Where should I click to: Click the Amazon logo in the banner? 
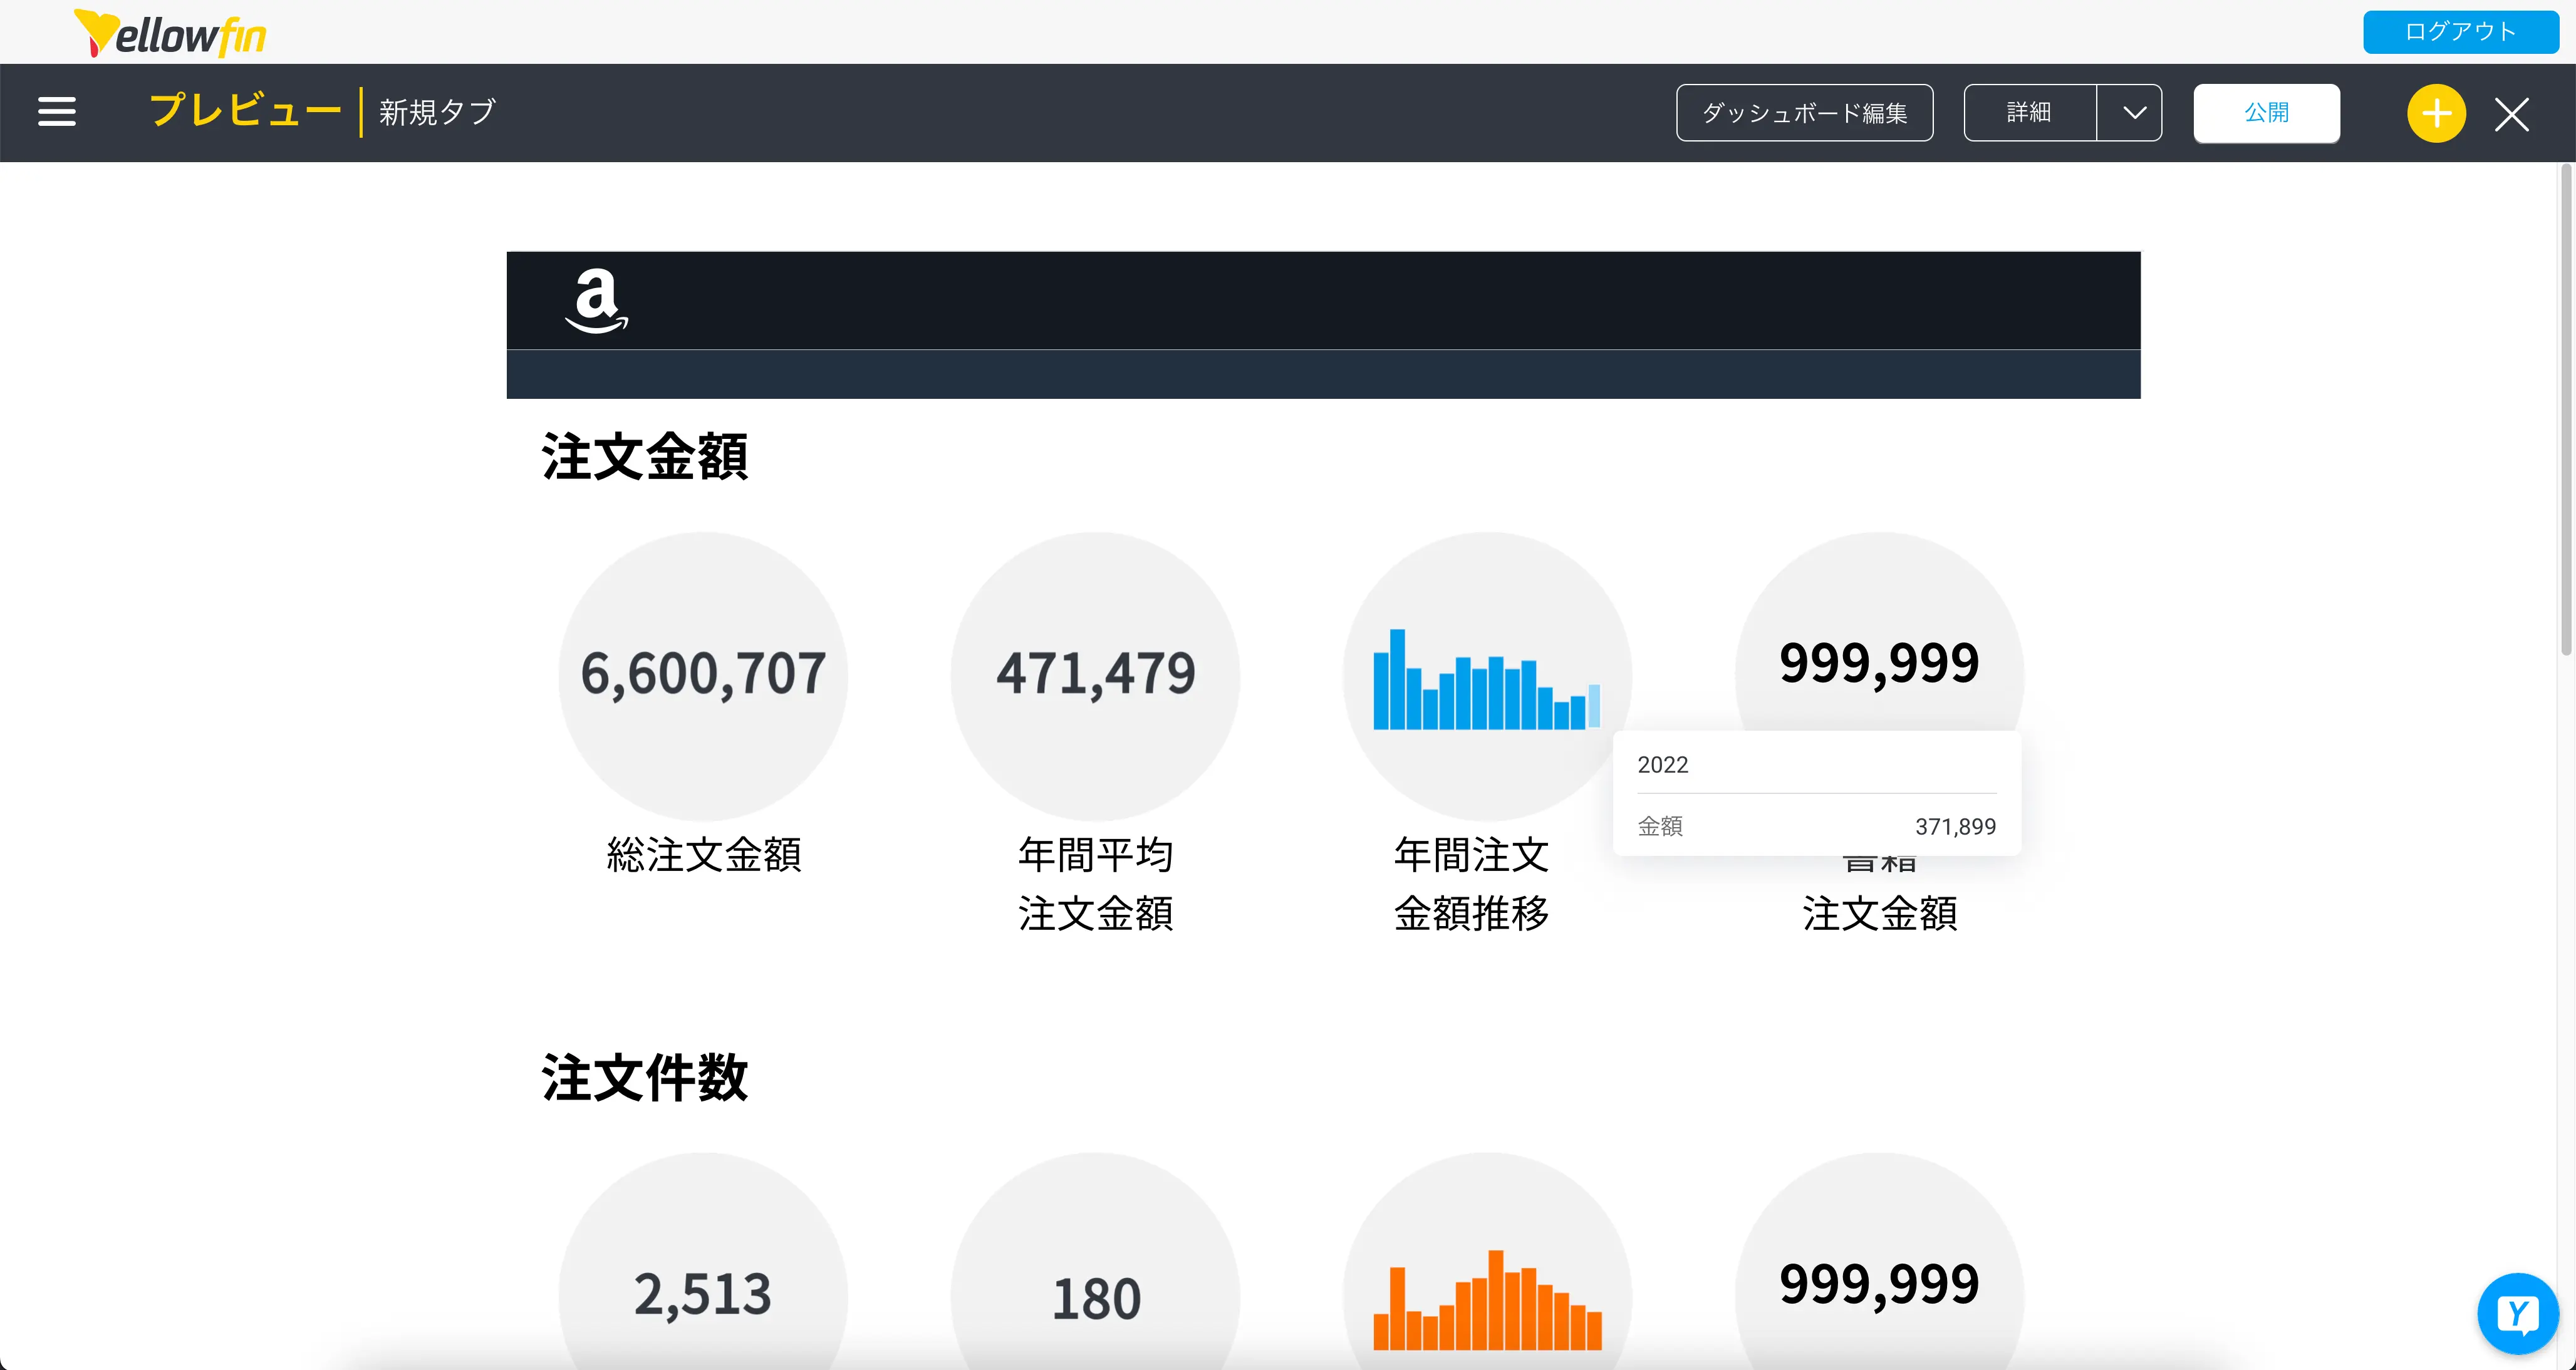[597, 300]
